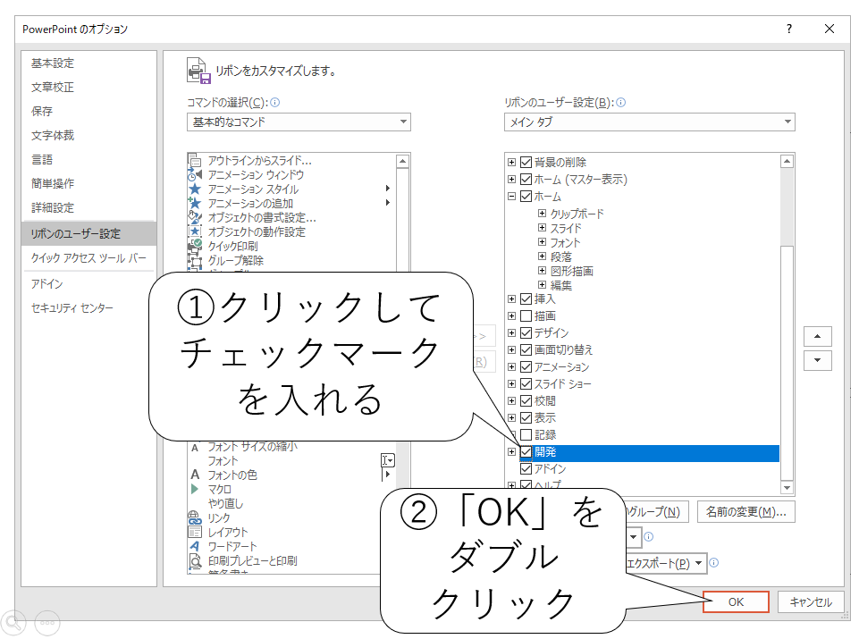The height and width of the screenshot is (639, 859).
Task: Switch to クイック アクセス ツール バー category
Action: click(x=88, y=258)
